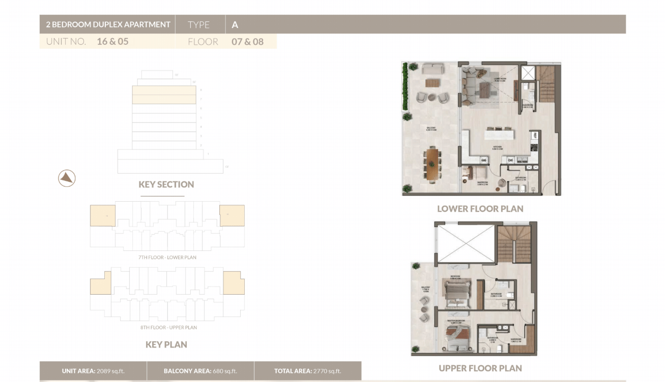Click the north arrow compass icon
Image resolution: width=665 pixels, height=382 pixels.
click(67, 178)
